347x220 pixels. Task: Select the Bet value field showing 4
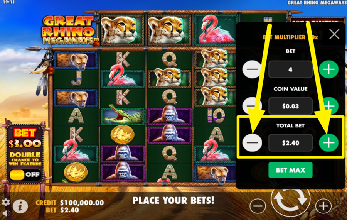[x=290, y=69]
